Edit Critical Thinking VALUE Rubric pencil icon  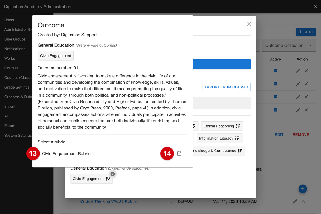click(295, 201)
